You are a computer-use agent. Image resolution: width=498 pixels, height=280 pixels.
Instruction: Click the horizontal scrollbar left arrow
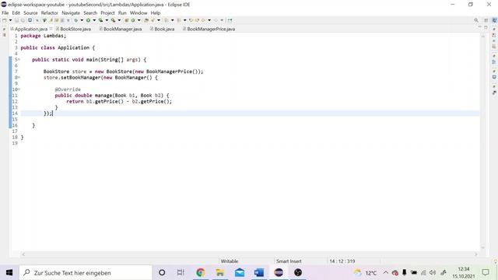click(x=23, y=254)
